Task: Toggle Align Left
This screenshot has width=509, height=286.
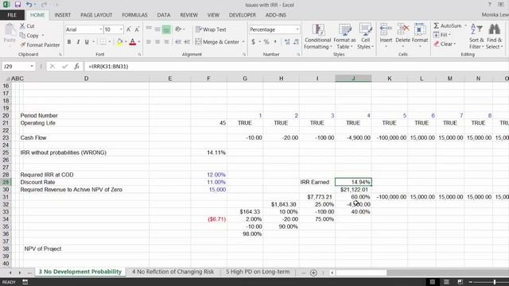Action: (149, 42)
